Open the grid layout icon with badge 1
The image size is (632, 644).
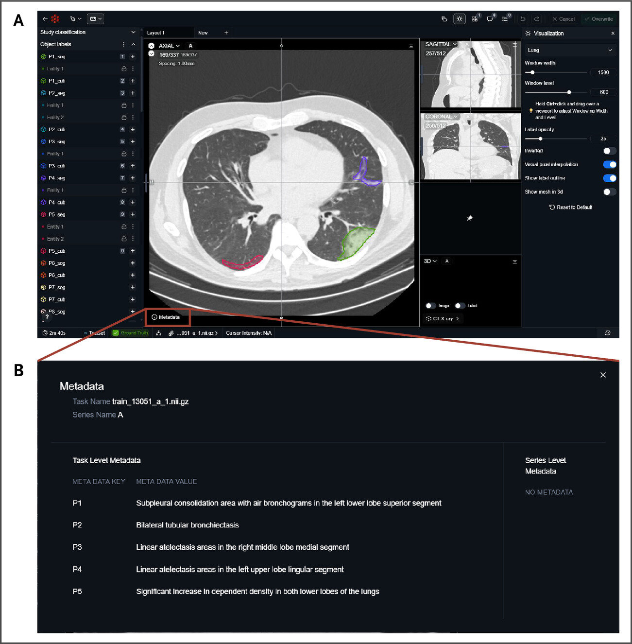pos(475,19)
